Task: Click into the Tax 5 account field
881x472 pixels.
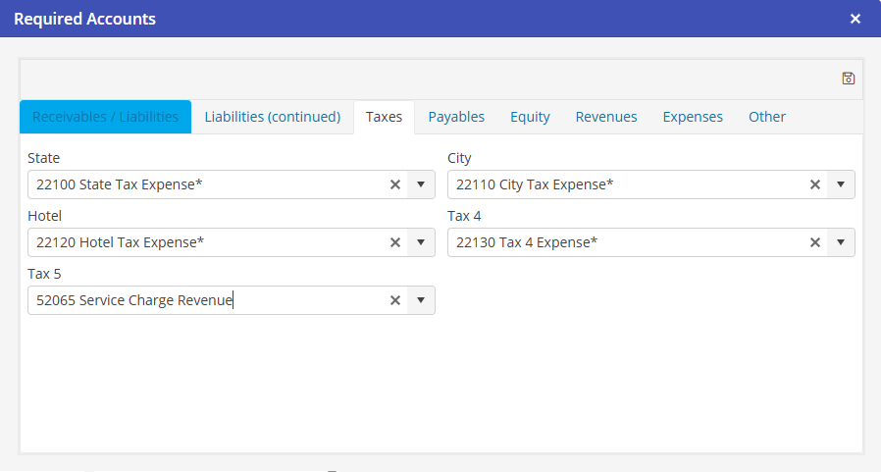Action: click(x=206, y=300)
